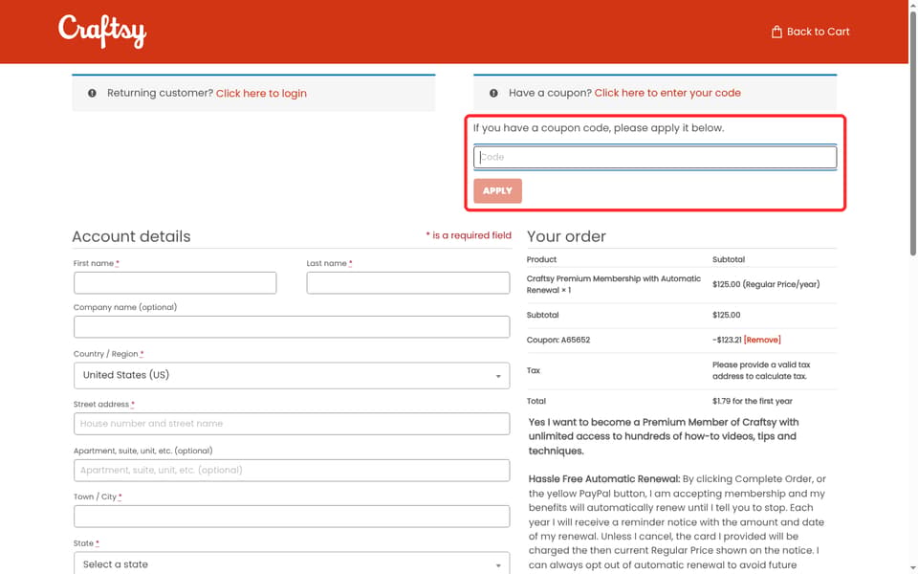
Task: Click the shopping bag icon
Action: coord(776,32)
